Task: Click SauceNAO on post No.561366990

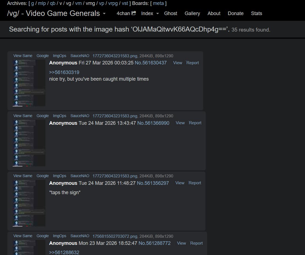Action: (80, 116)
